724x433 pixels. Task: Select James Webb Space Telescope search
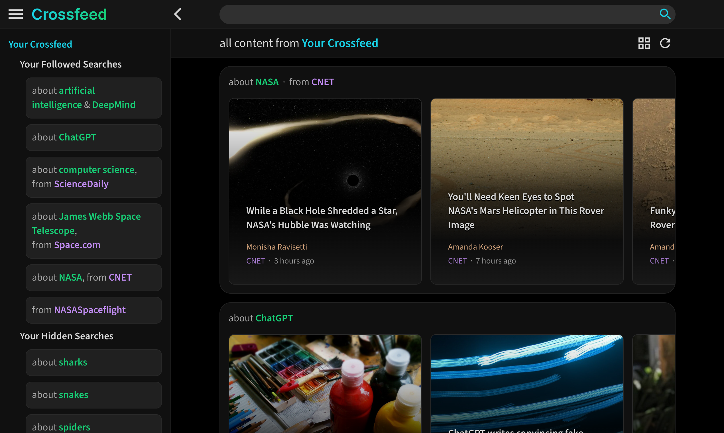pos(94,231)
